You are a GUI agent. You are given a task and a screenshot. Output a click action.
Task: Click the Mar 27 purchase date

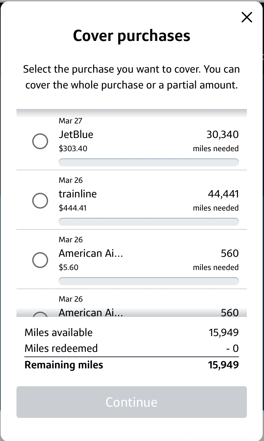[70, 121]
